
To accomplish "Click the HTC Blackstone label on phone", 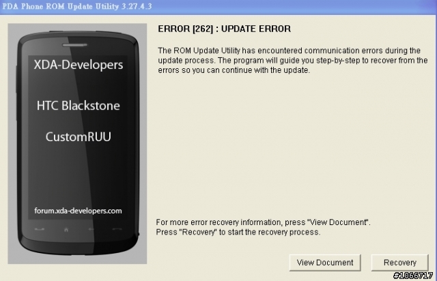I will tap(79, 106).
